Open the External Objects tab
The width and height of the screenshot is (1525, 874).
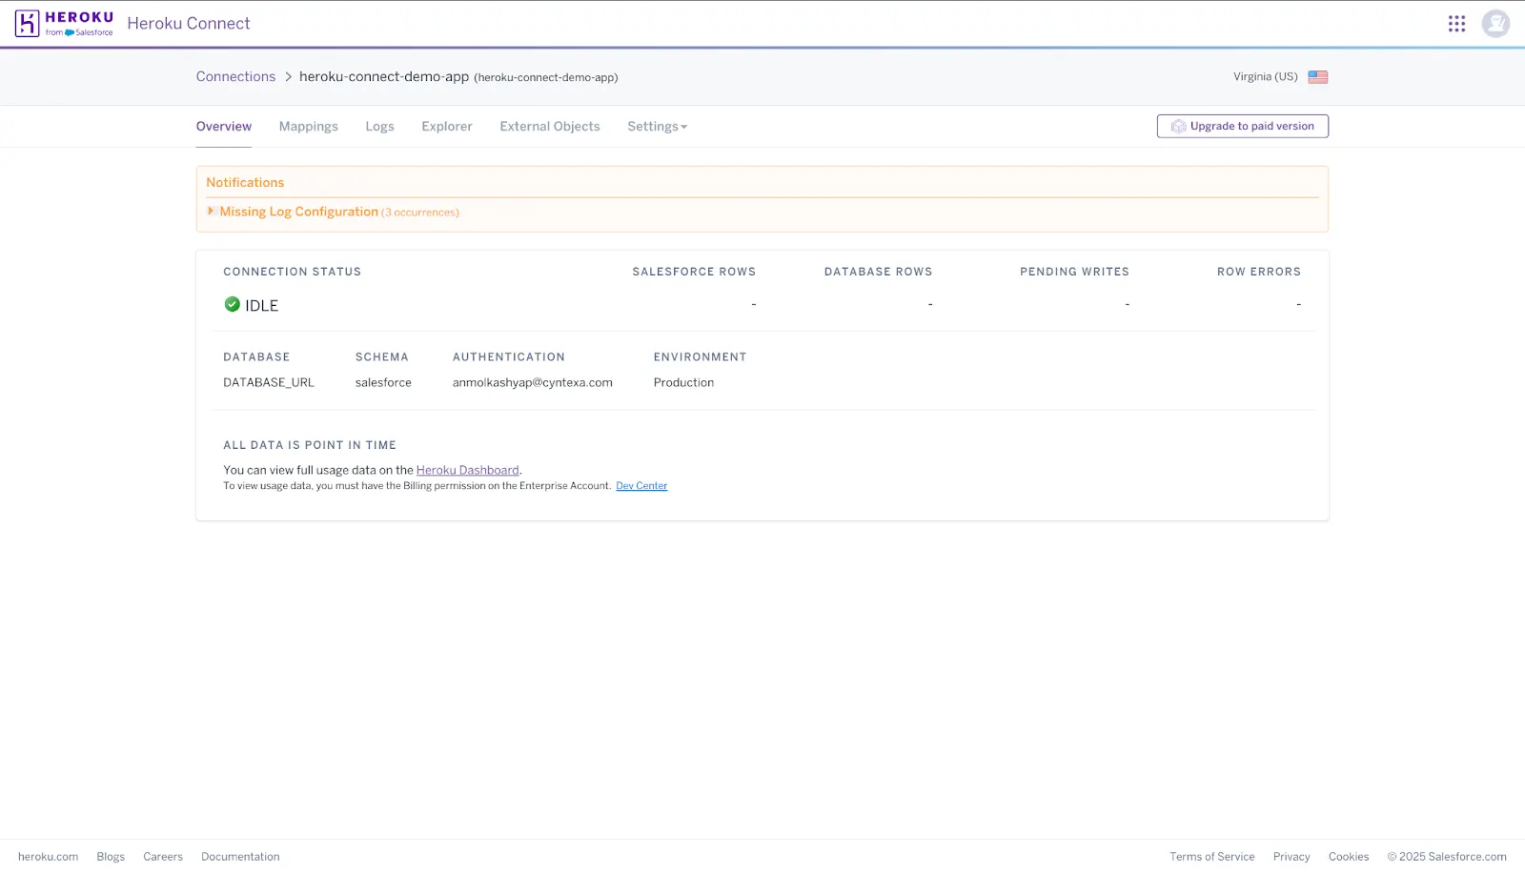pyautogui.click(x=549, y=126)
